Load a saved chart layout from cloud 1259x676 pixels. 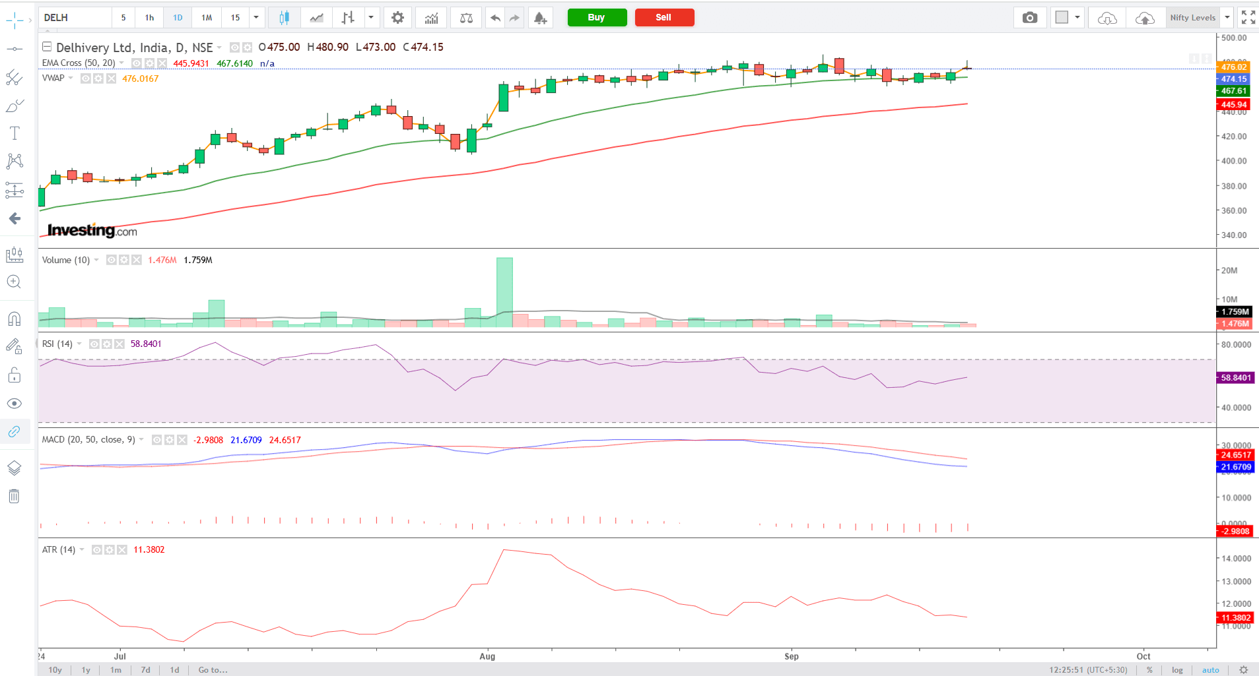[x=1107, y=18]
